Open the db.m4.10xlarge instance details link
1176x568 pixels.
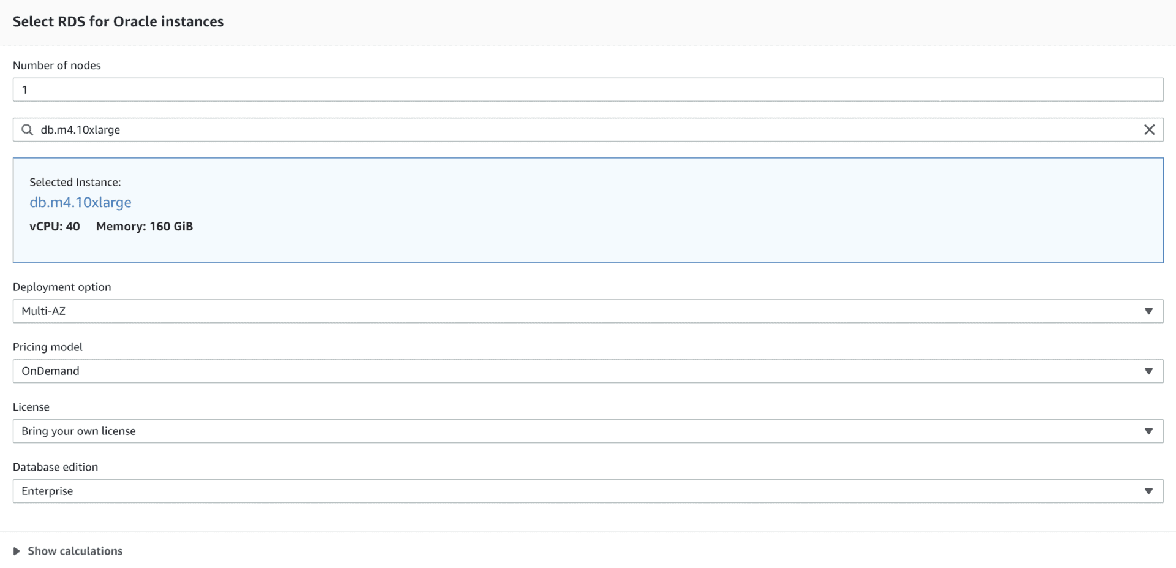[80, 202]
